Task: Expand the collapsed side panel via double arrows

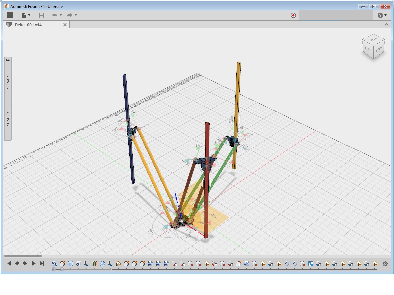Action: point(8,60)
